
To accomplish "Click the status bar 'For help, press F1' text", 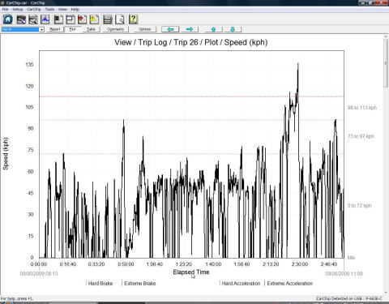I will click(x=16, y=298).
